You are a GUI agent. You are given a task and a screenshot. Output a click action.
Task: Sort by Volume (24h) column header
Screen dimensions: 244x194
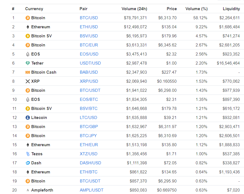[x=134, y=9]
